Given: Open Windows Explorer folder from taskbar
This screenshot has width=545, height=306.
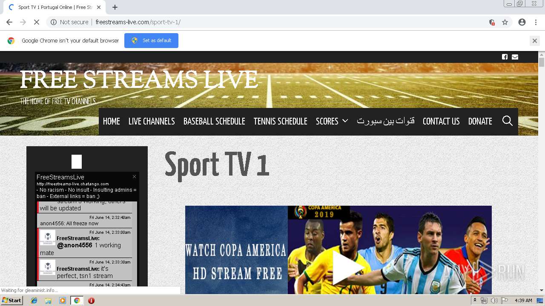Looking at the screenshot, I should tap(48, 300).
